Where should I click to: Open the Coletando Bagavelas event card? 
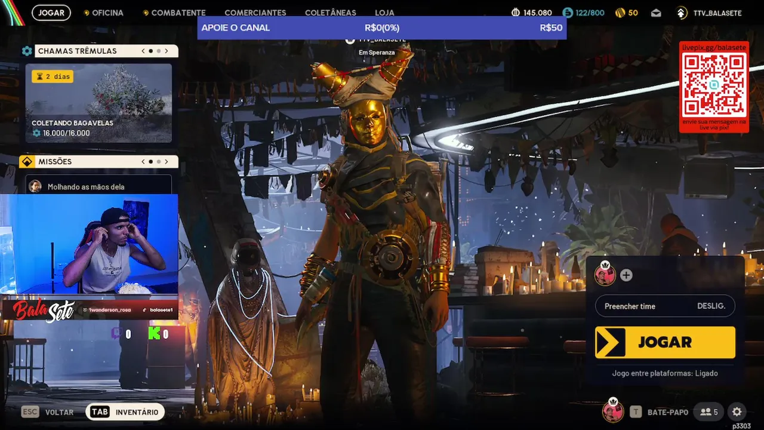(x=98, y=103)
